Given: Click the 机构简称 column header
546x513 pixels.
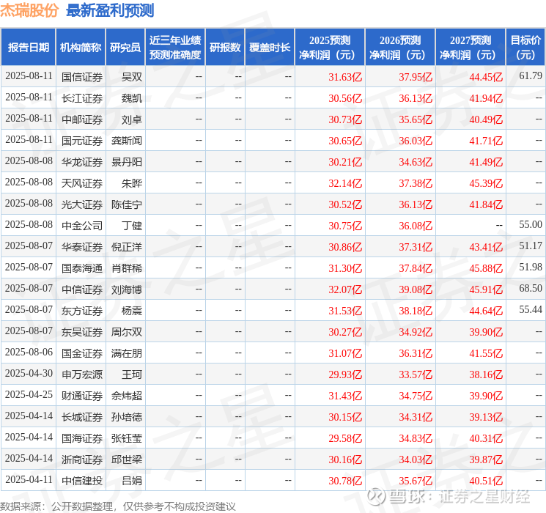Looking at the screenshot, I should [x=81, y=48].
